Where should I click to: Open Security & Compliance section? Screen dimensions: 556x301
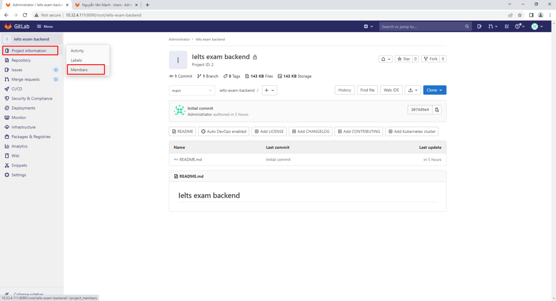32,98
